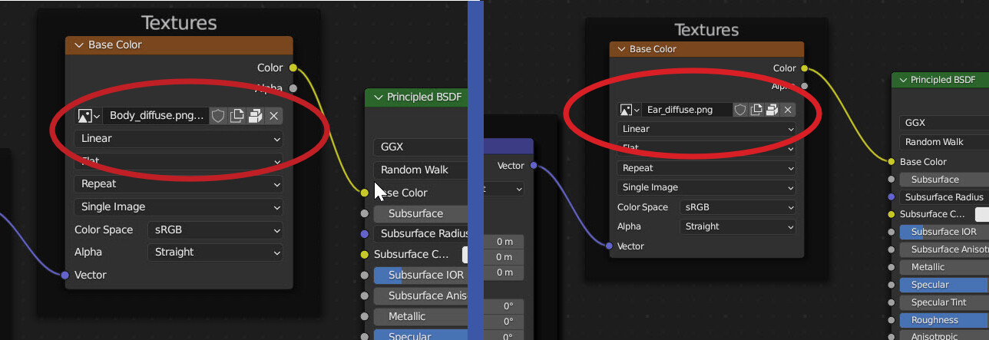Click Vector input socket on left node
The width and height of the screenshot is (989, 340).
(65, 275)
